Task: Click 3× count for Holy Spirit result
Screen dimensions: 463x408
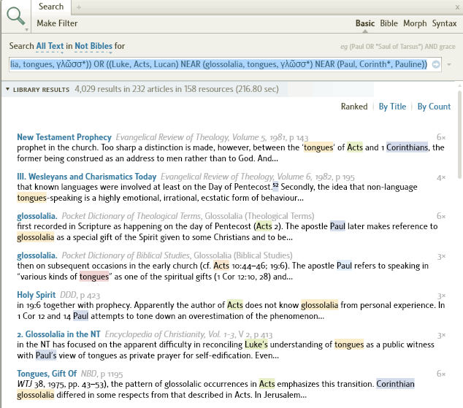Action: point(441,296)
